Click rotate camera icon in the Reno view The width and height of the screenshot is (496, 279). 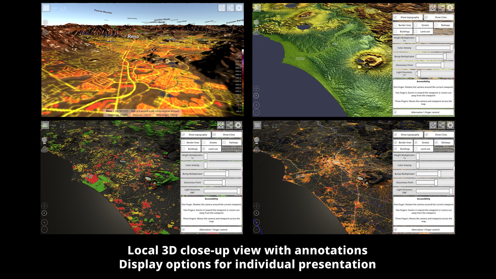pyautogui.click(x=45, y=96)
